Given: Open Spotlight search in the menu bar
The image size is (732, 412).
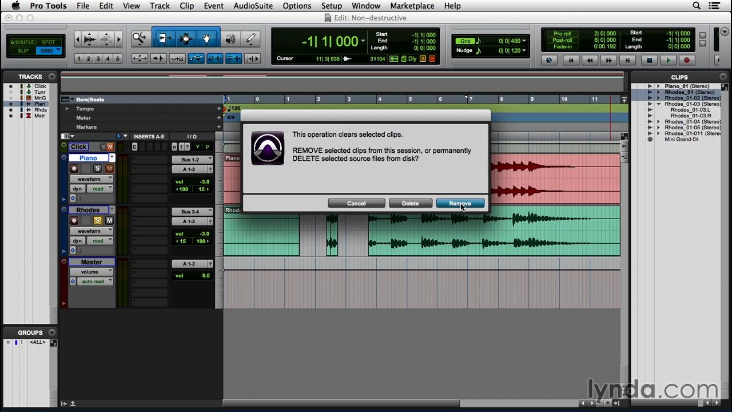Looking at the screenshot, I should pyautogui.click(x=697, y=6).
